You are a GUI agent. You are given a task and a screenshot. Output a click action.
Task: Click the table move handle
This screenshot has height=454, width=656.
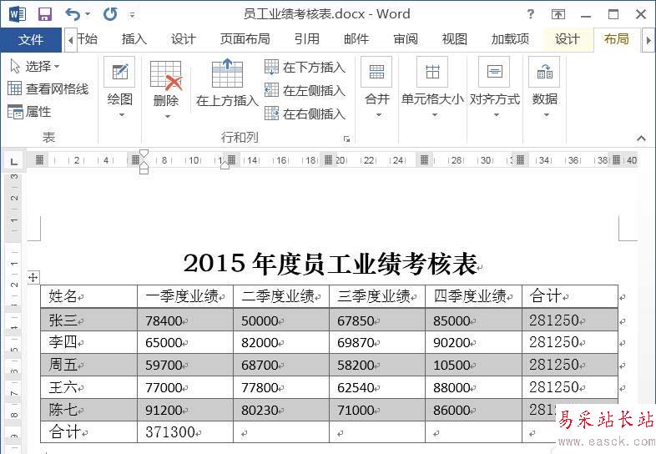pos(33,277)
